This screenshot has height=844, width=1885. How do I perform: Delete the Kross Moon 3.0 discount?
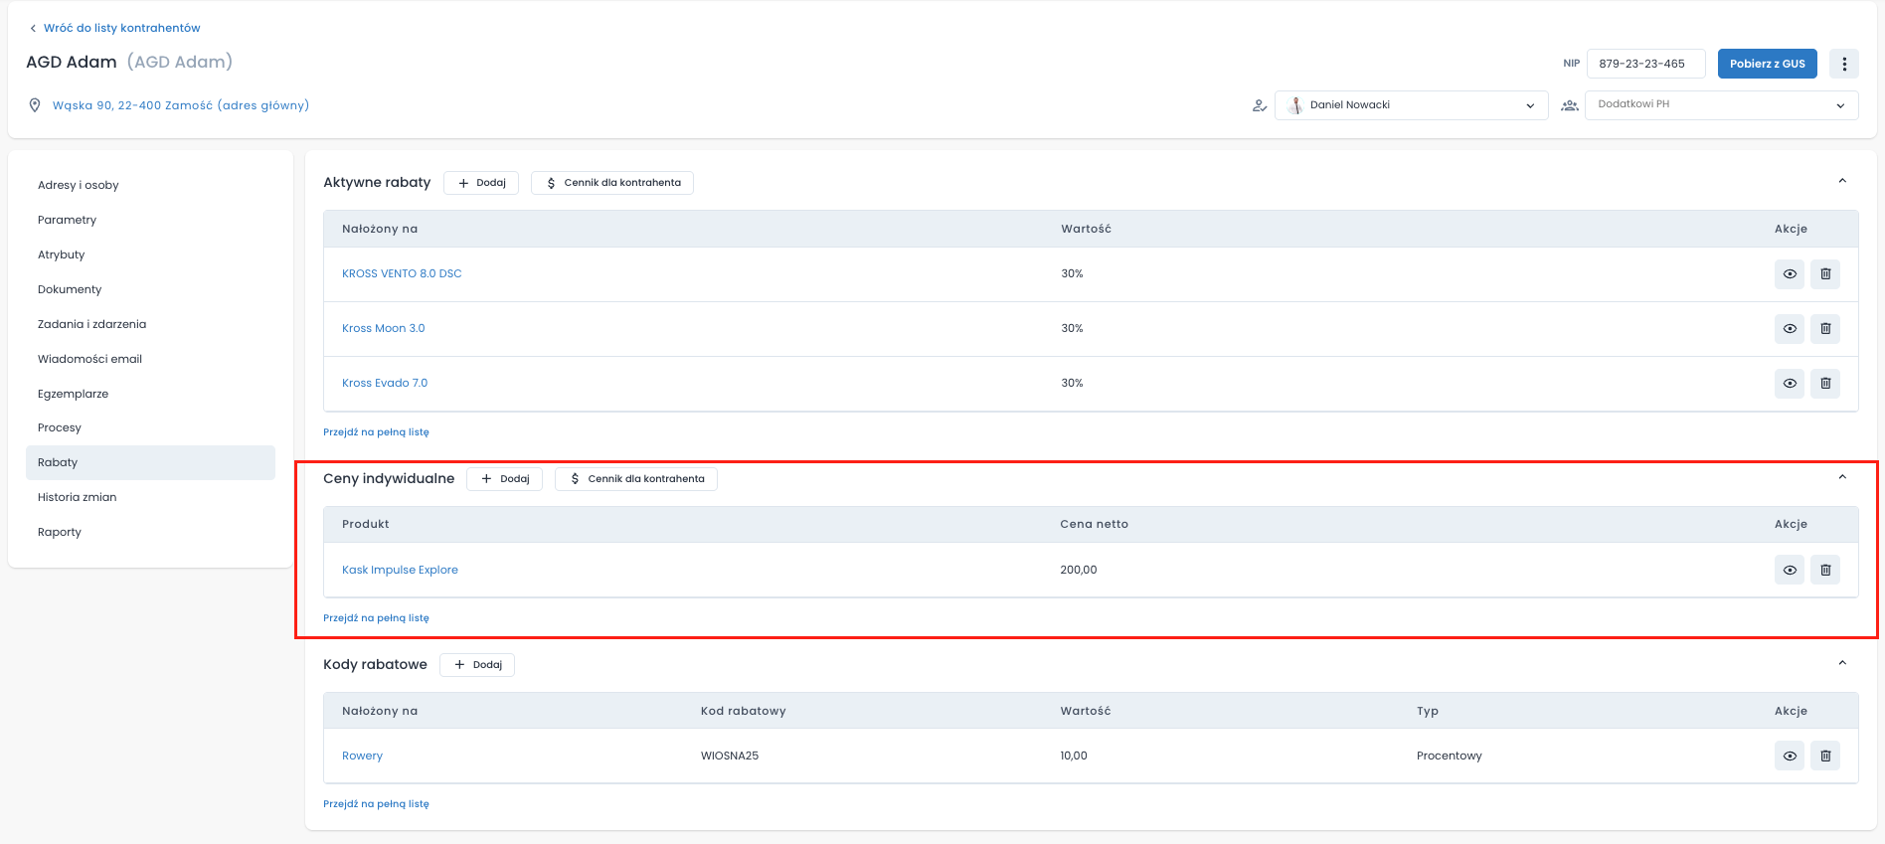tap(1824, 329)
